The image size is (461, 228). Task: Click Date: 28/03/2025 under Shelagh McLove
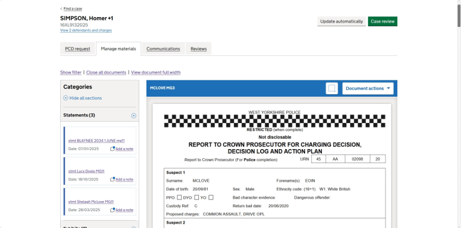point(84,210)
